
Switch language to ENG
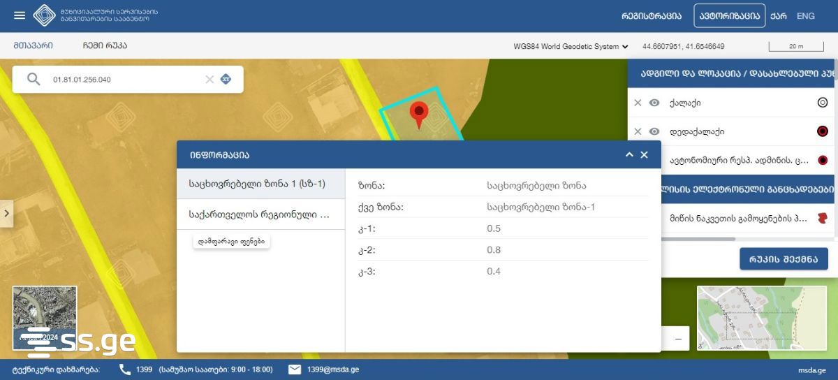click(x=805, y=15)
